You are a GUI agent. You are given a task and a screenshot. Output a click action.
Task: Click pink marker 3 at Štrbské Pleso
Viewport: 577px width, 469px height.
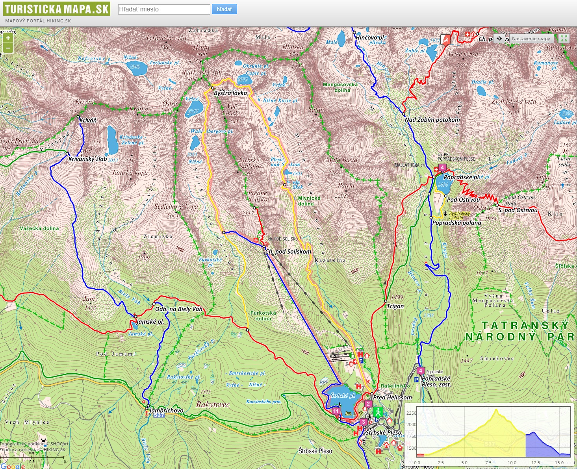[x=363, y=422]
